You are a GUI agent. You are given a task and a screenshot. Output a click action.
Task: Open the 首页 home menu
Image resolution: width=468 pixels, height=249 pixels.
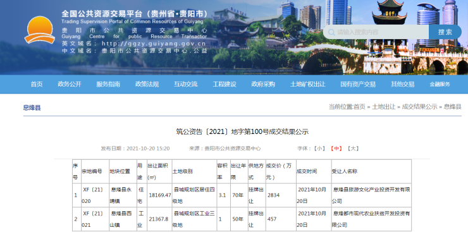pos(37,85)
